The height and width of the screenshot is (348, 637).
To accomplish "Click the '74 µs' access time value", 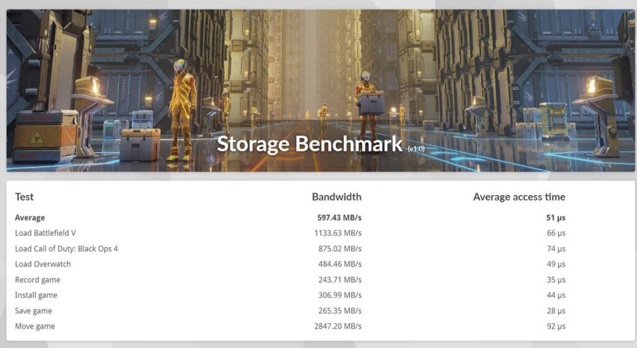I will tap(556, 248).
